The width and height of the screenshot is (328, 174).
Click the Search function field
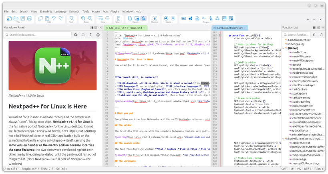[x=296, y=35]
